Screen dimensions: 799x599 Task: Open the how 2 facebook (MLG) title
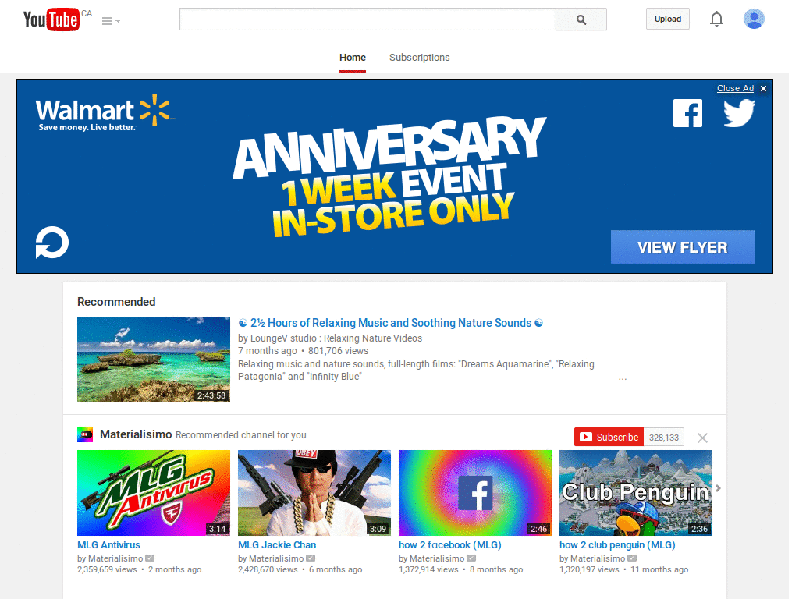pyautogui.click(x=450, y=545)
